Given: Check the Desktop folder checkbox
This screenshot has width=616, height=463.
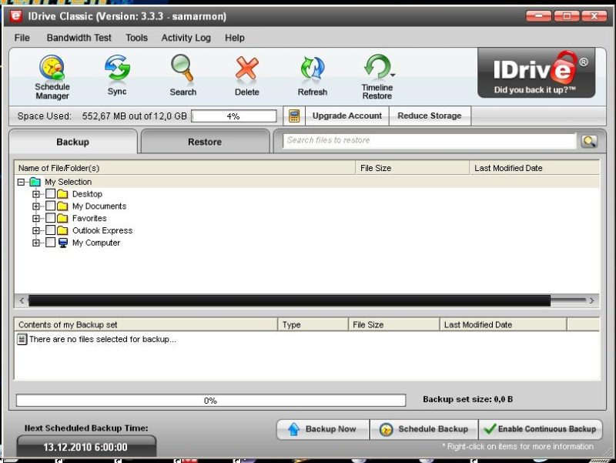Looking at the screenshot, I should 50,194.
